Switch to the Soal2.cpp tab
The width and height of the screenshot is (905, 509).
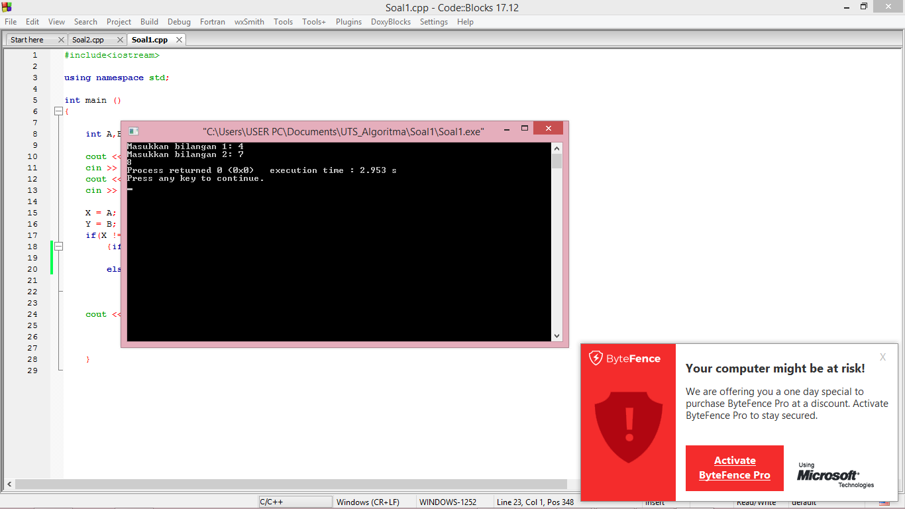[88, 40]
